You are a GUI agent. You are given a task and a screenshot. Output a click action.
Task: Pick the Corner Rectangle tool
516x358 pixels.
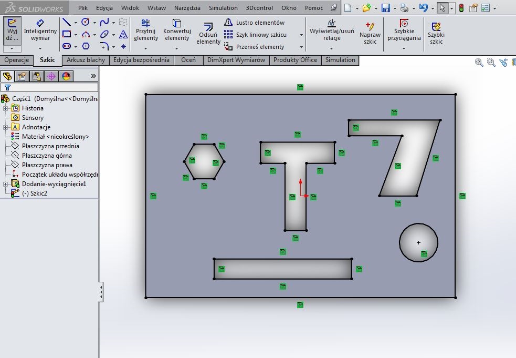point(67,34)
